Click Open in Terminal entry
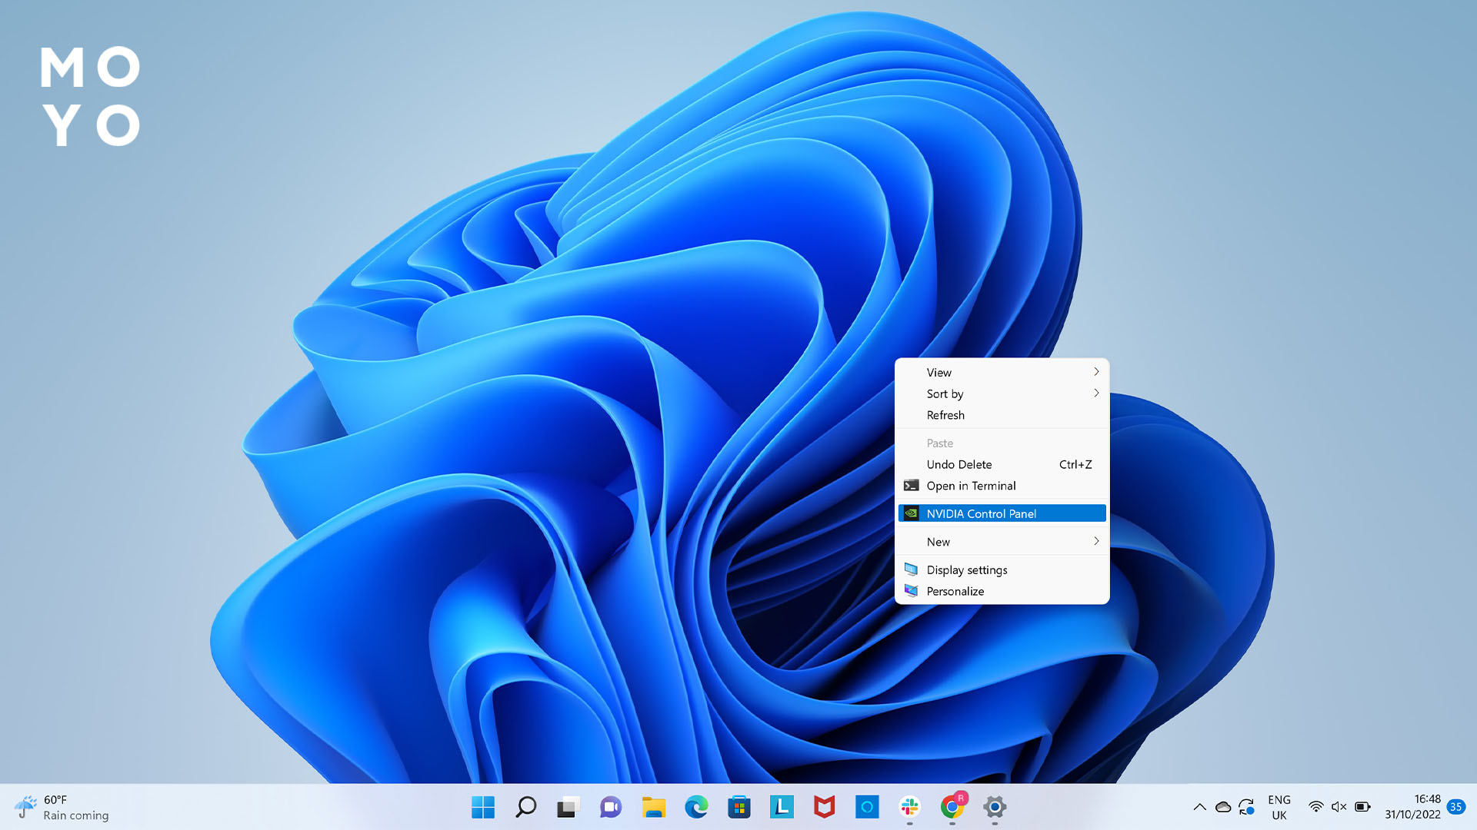The height and width of the screenshot is (830, 1477). coord(971,486)
